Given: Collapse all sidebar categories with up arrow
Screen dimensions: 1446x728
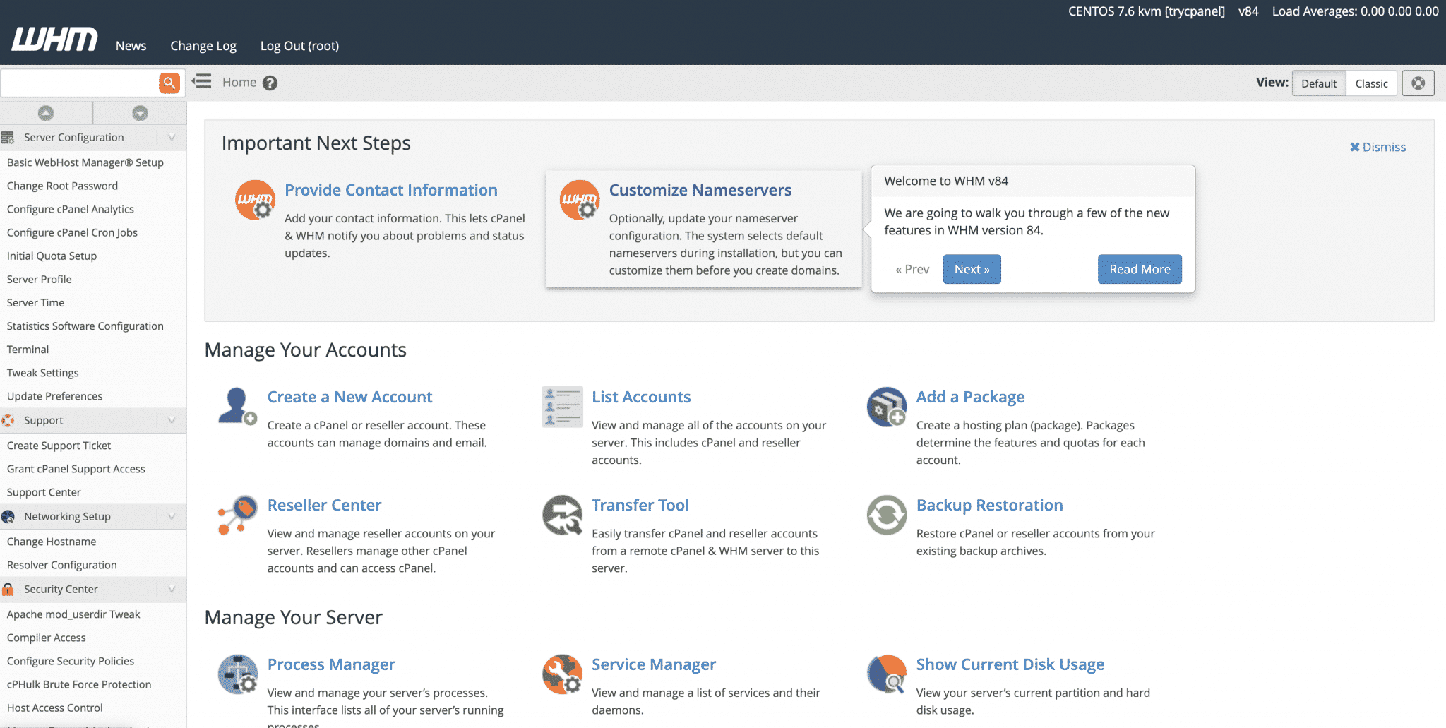Looking at the screenshot, I should click(x=46, y=113).
